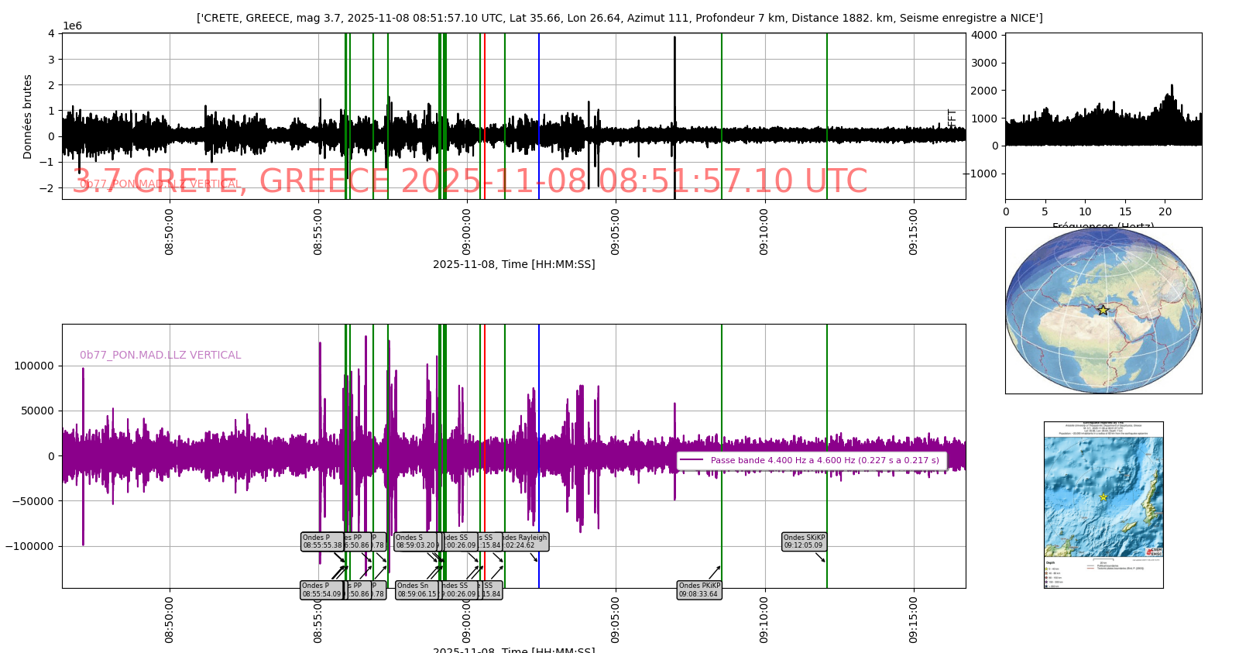
Task: Click the CSEM EMSC logo on the regional map
Action: click(1154, 552)
